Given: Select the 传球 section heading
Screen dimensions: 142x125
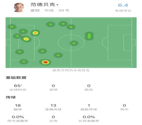Looking at the screenshot, I should (x=11, y=97).
